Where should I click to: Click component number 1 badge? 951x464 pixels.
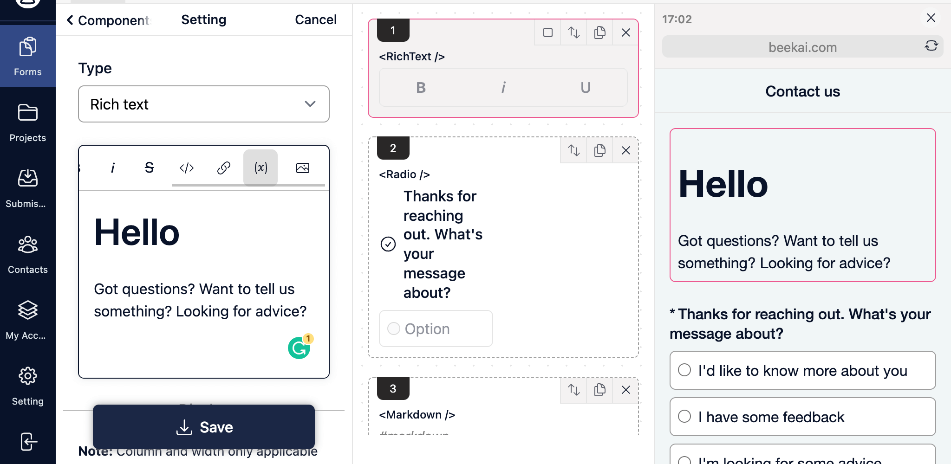393,30
